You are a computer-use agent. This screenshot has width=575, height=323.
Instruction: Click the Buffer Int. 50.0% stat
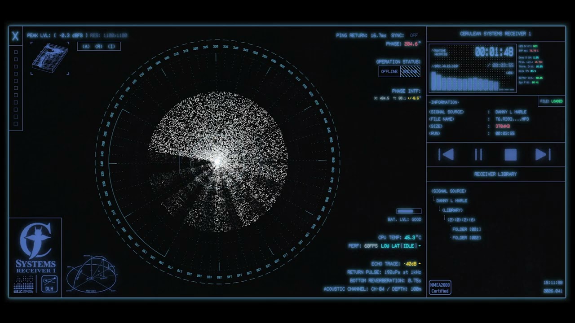click(x=531, y=78)
